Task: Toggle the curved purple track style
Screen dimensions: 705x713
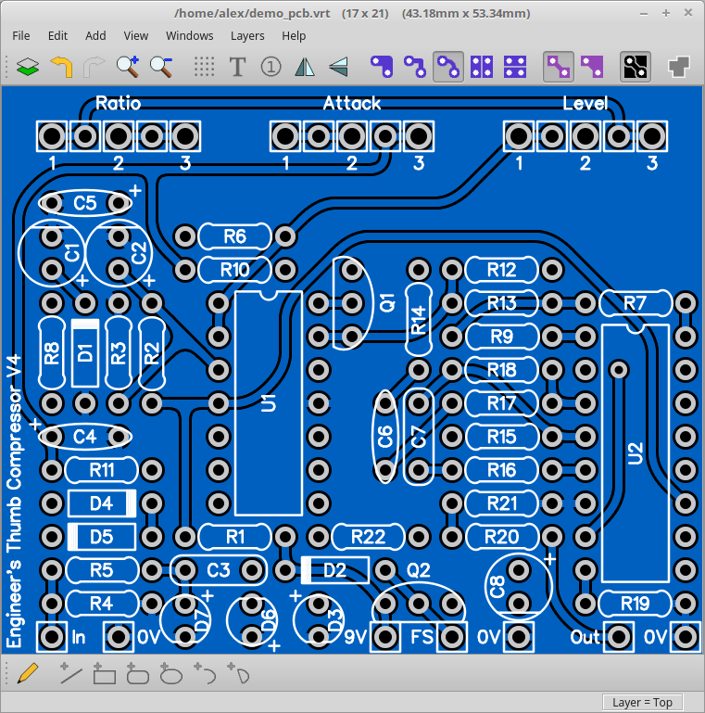Action: 447,67
